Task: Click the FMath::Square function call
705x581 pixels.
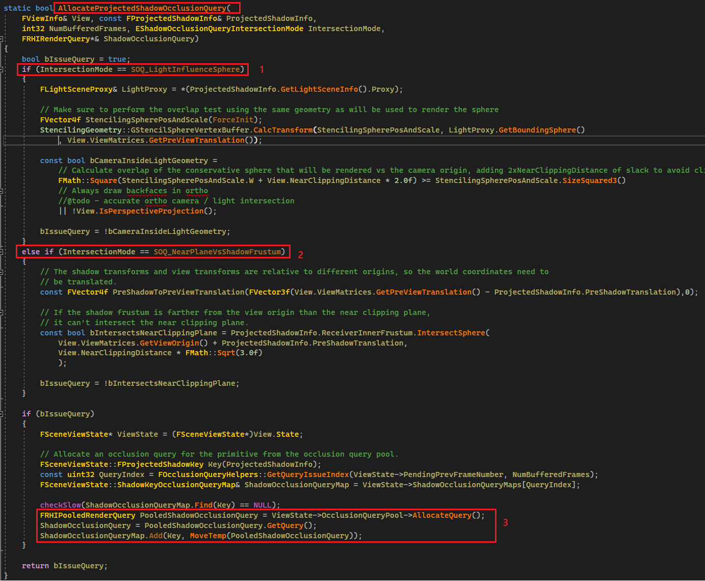Action: click(88, 180)
